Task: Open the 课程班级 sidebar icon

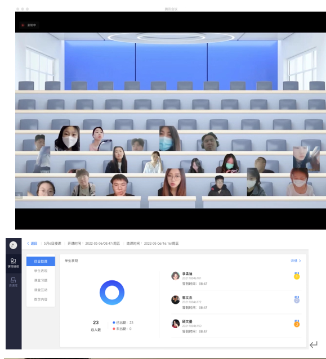Action: pos(14,263)
